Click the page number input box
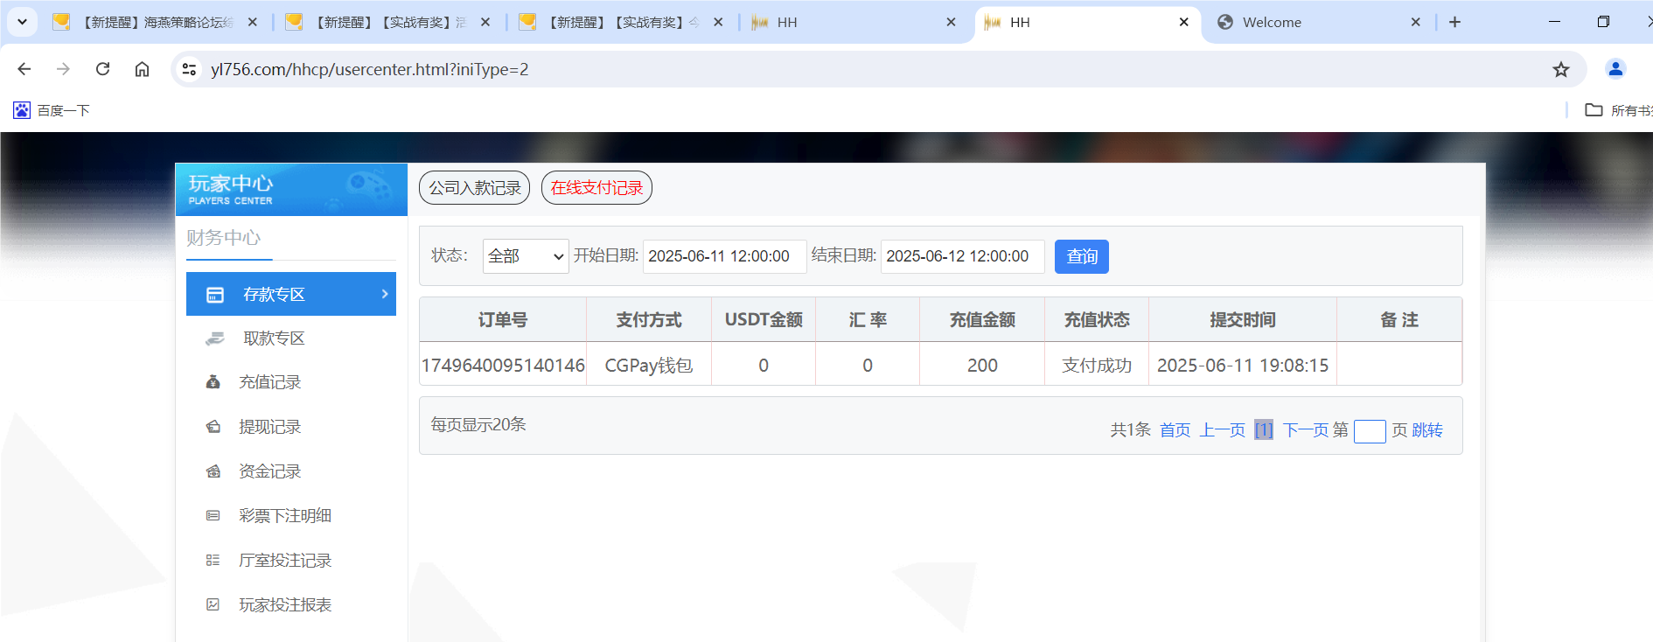The image size is (1653, 642). click(x=1369, y=431)
